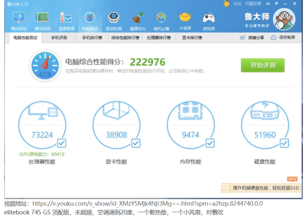
Task: Switch to the 显卡排行榜 tab
Action: [x=192, y=38]
